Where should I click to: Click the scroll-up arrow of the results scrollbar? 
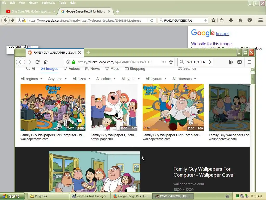pyautogui.click(x=252, y=70)
